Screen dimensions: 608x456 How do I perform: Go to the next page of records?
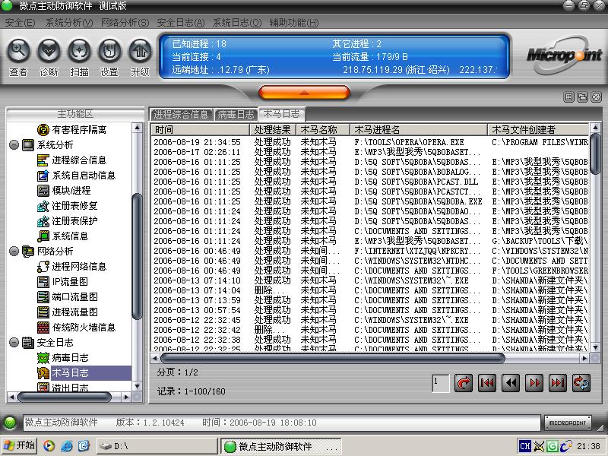coord(534,383)
